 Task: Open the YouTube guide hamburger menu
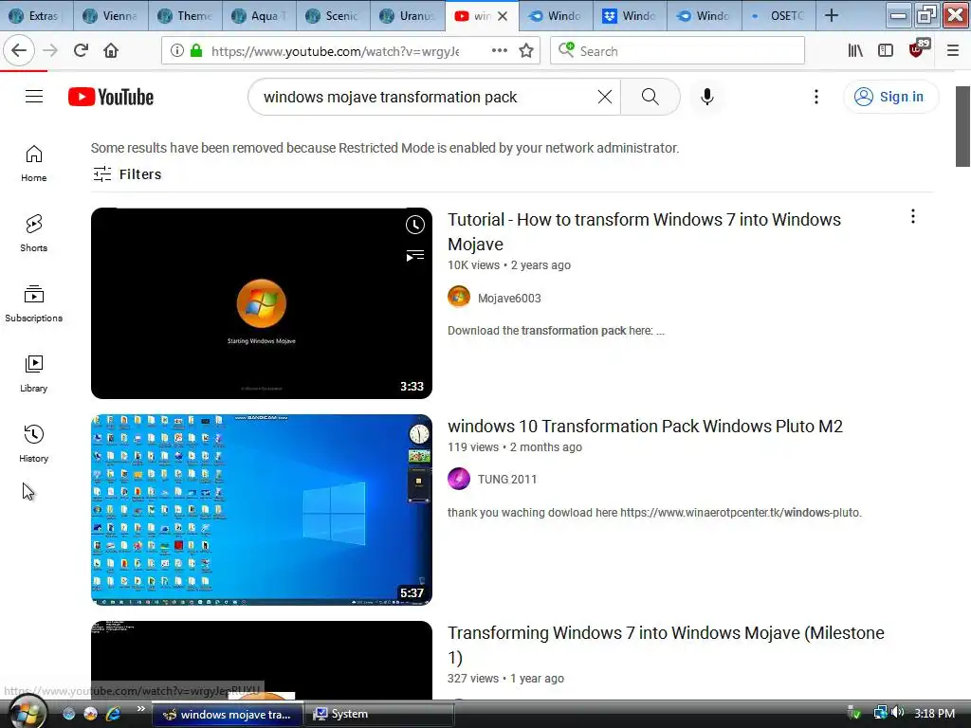pyautogui.click(x=34, y=97)
